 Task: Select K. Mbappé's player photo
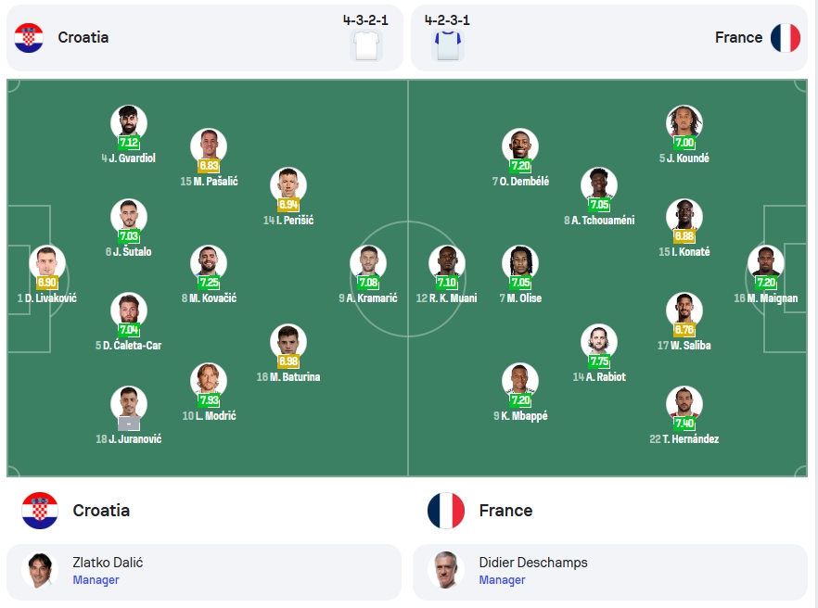(520, 380)
